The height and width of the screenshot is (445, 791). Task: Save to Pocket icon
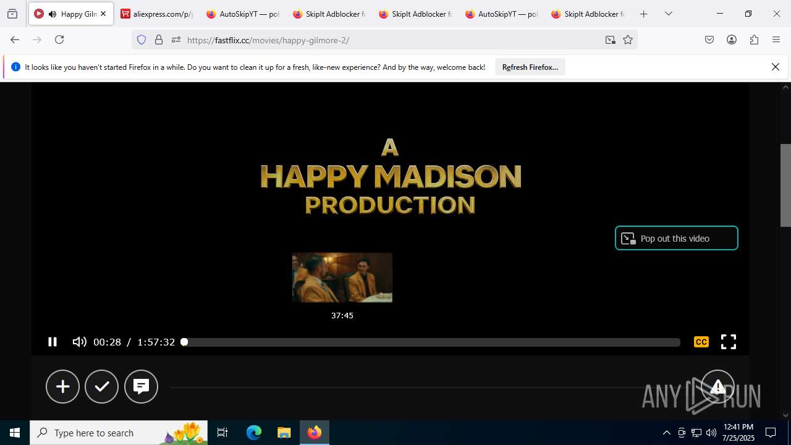[709, 40]
